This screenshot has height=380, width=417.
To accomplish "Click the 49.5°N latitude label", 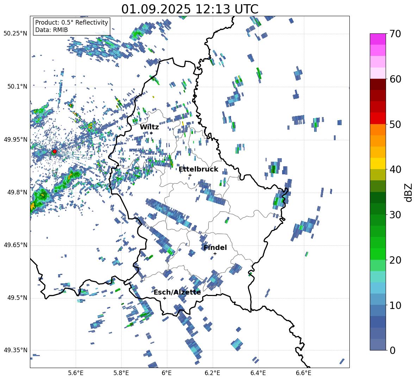I will 17,298.
